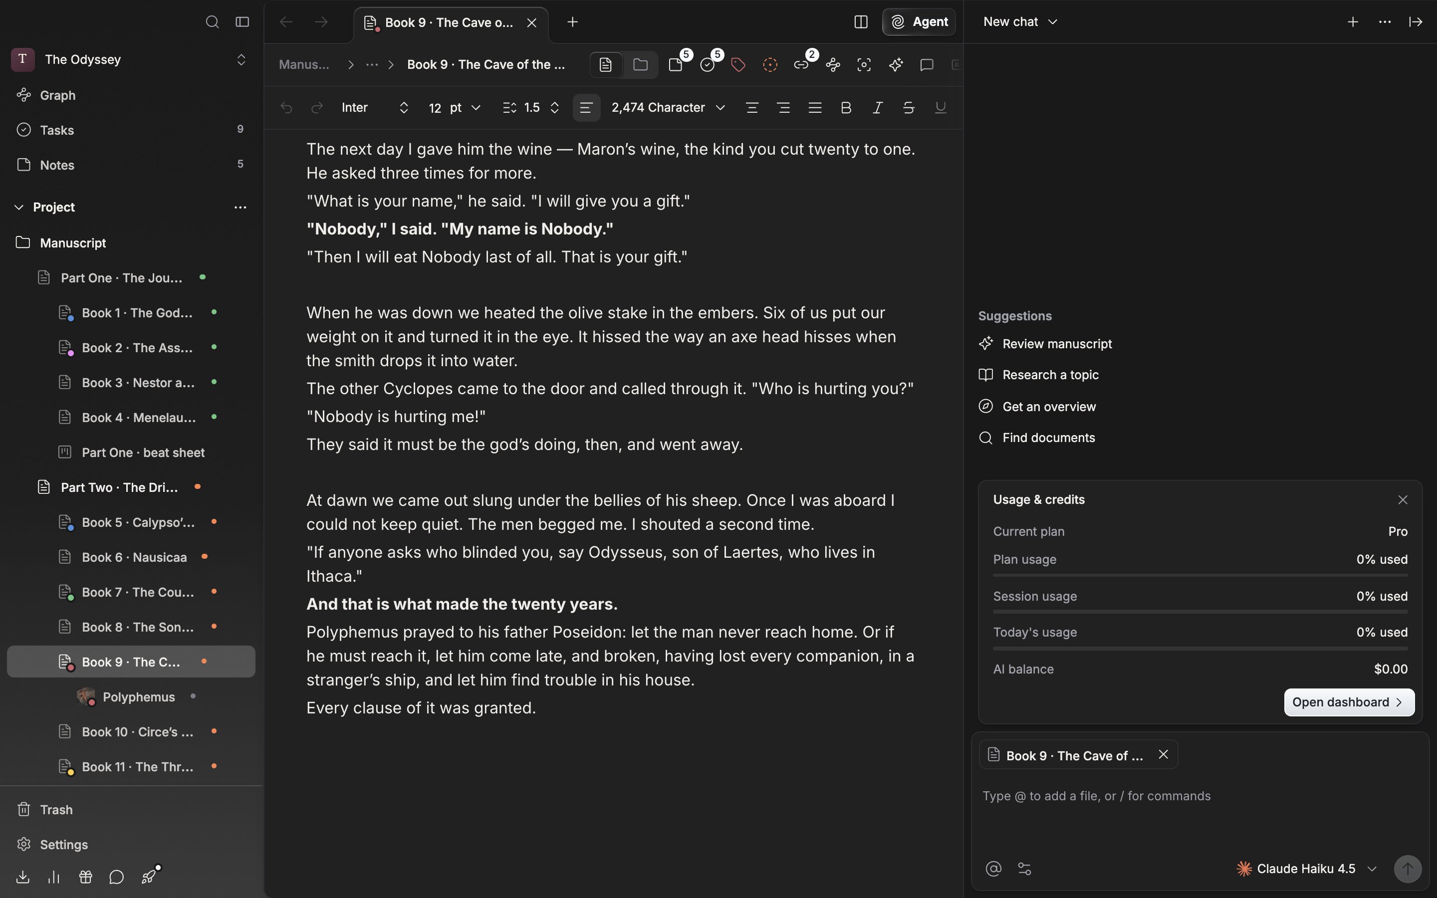The width and height of the screenshot is (1437, 898).
Task: Open the Project section more options
Action: point(240,207)
